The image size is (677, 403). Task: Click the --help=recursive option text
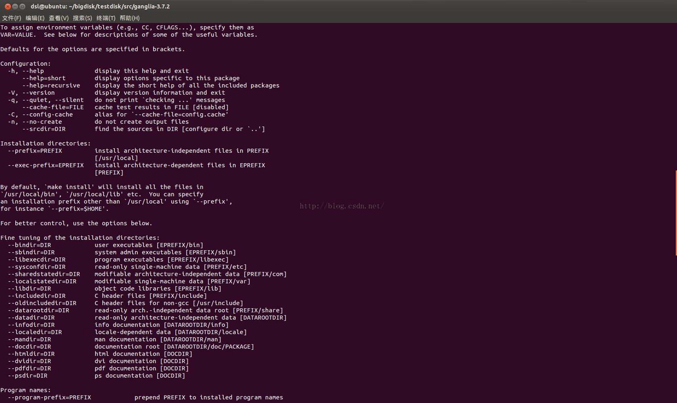[x=51, y=85]
